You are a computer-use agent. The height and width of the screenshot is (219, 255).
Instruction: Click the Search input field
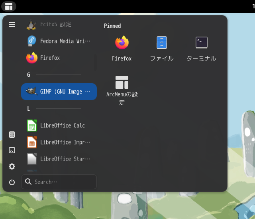point(59,182)
